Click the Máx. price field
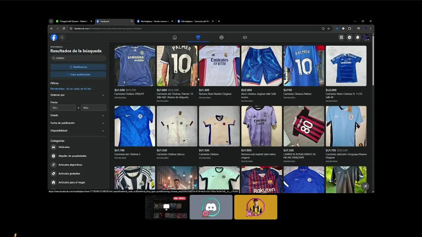Screen dimensions: 422x237 (94, 108)
